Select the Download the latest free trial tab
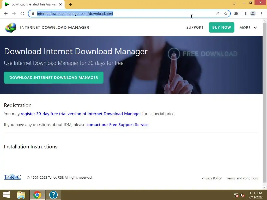This screenshot has width=267, height=200. [33, 4]
